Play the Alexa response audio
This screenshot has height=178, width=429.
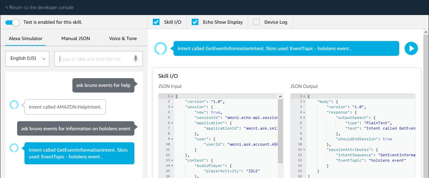click(411, 48)
